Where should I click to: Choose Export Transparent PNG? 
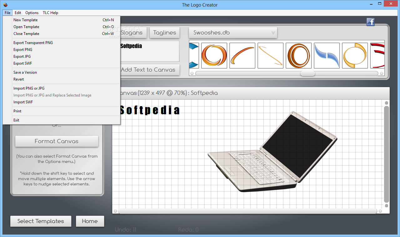click(61, 43)
